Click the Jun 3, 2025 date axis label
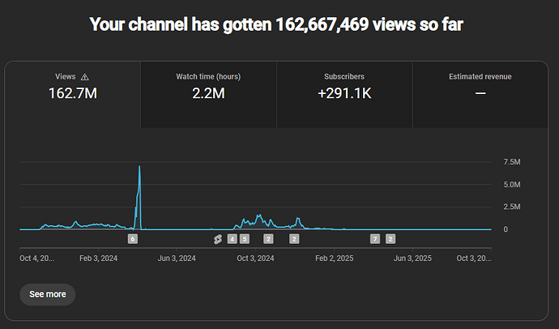Image resolution: width=559 pixels, height=329 pixels. click(x=412, y=258)
